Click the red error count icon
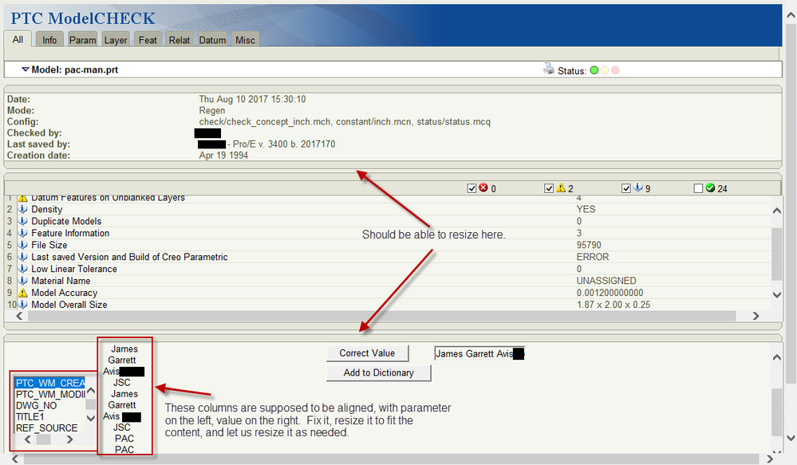Image resolution: width=797 pixels, height=465 pixels. [483, 187]
